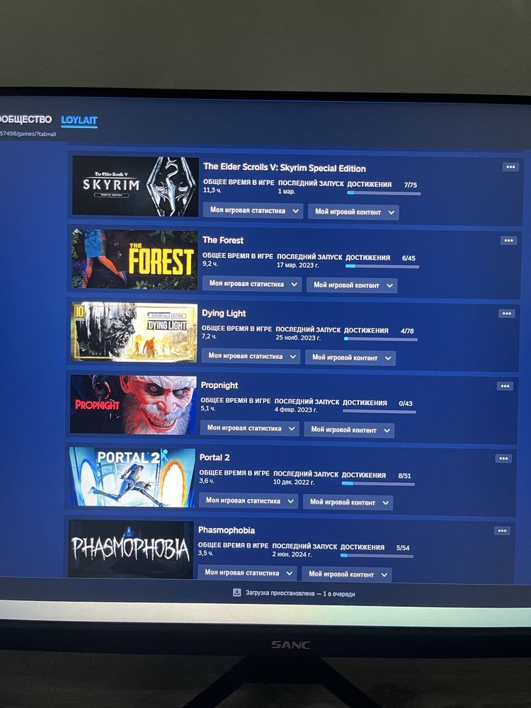Open The Forest game title link
Image resolution: width=531 pixels, height=708 pixels.
click(x=223, y=240)
